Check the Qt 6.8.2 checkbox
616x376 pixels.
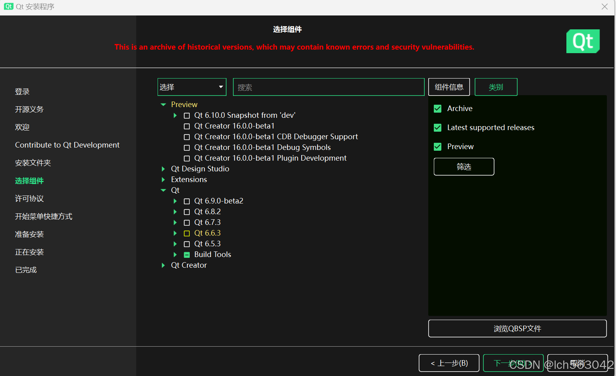(187, 212)
